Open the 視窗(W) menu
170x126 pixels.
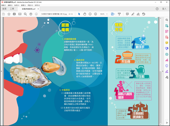(30, 5)
